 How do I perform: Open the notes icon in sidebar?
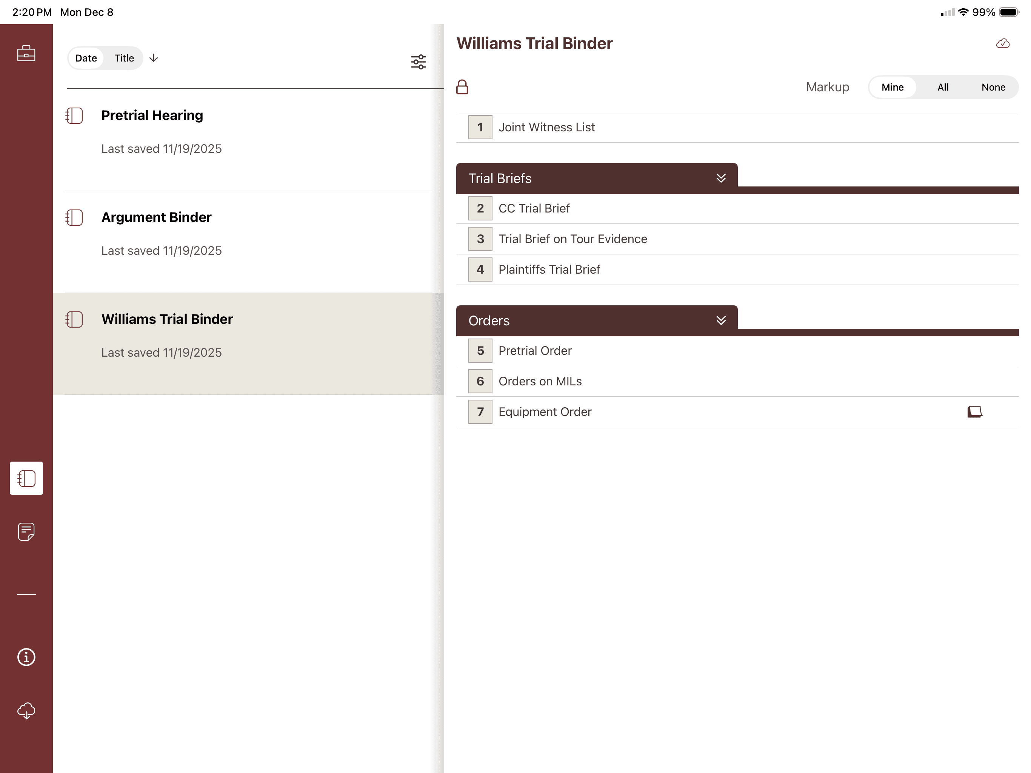pos(26,531)
